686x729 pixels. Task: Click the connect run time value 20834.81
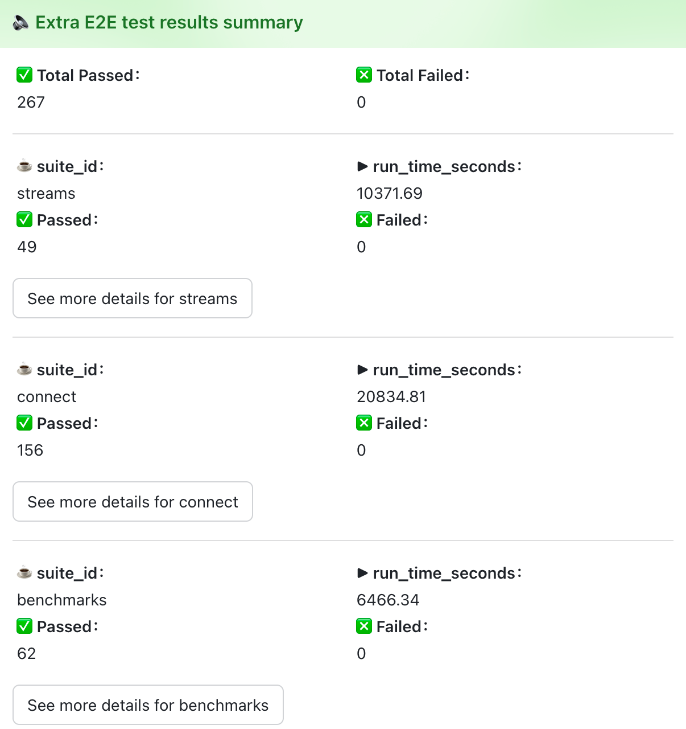coord(391,397)
